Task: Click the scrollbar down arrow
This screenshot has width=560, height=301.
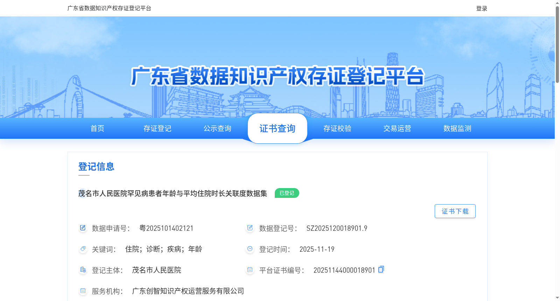Action: (x=557, y=298)
